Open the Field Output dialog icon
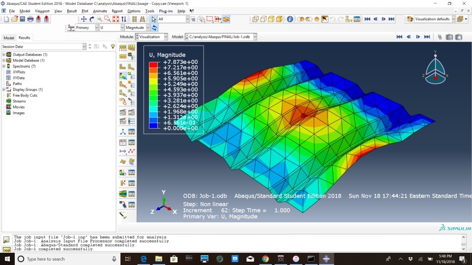The image size is (472, 265). [71, 27]
